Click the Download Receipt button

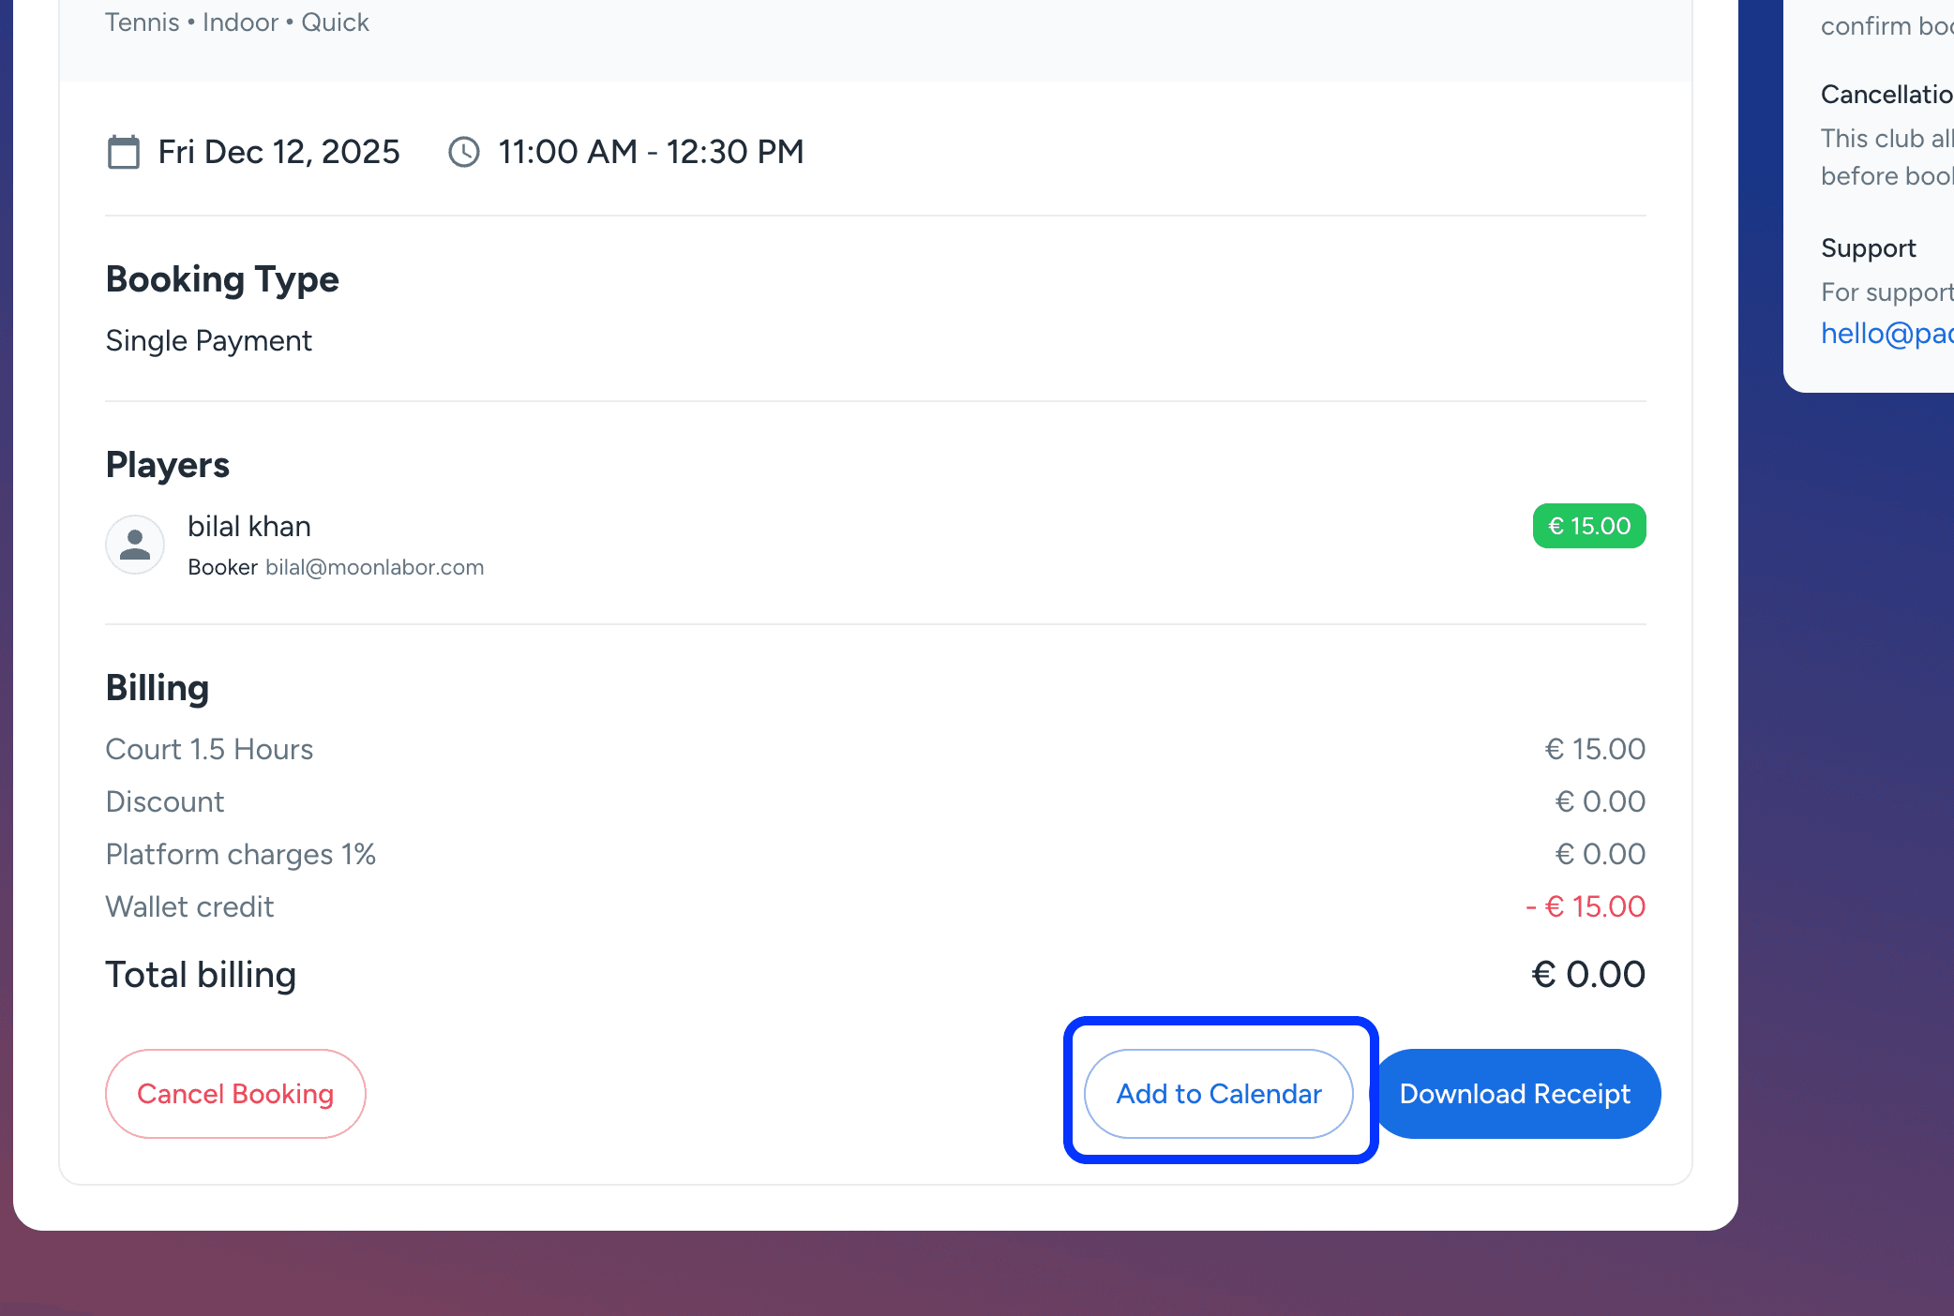1515,1094
